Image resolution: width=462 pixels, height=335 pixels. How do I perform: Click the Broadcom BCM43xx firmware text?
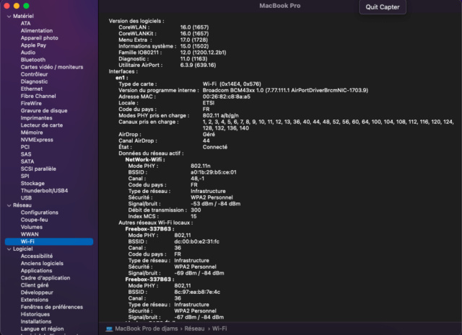coord(285,90)
